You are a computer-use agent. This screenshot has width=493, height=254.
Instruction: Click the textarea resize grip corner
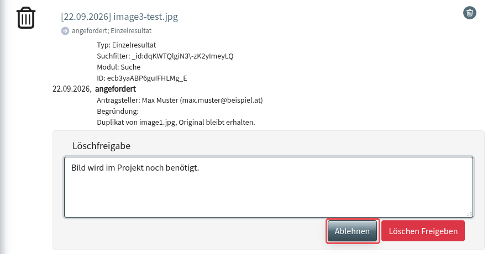pyautogui.click(x=469, y=214)
